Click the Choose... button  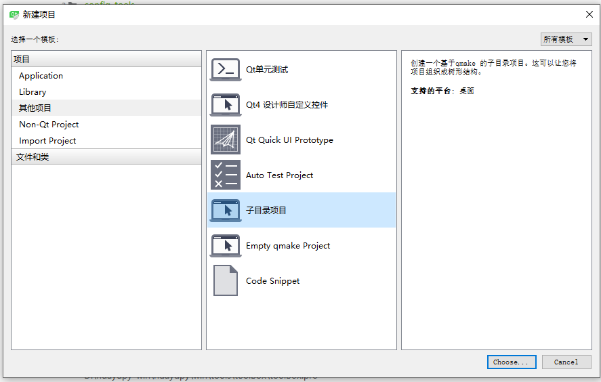(512, 362)
